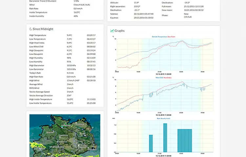Image resolution: width=246 pixels, height=157 pixels.
Task: Click the 'Low Humidity' row label
Action: pyautogui.click(x=36, y=61)
